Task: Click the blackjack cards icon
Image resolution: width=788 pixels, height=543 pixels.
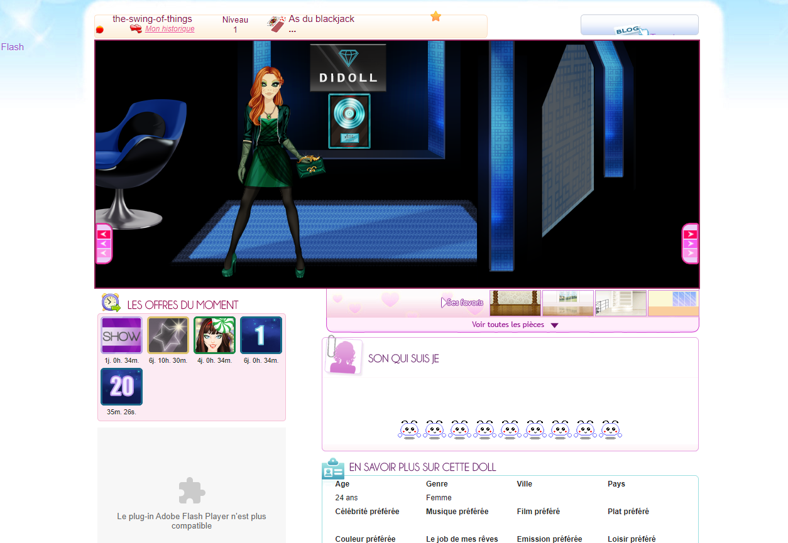Action: click(x=276, y=24)
